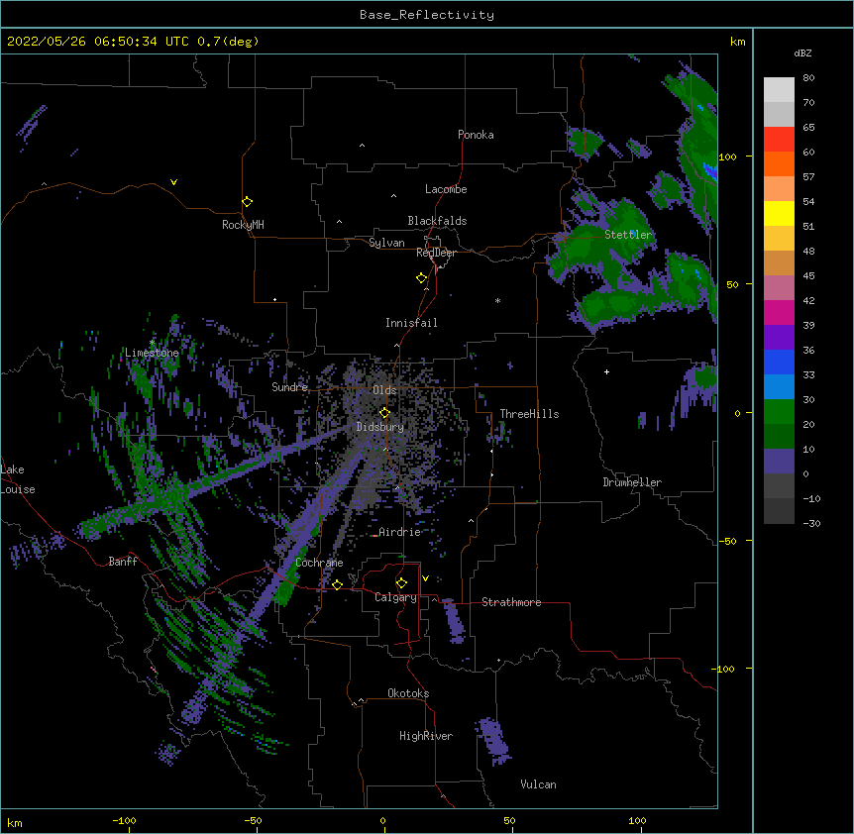The height and width of the screenshot is (834, 854).
Task: Select the Blackfalds label
Action: [x=437, y=221]
